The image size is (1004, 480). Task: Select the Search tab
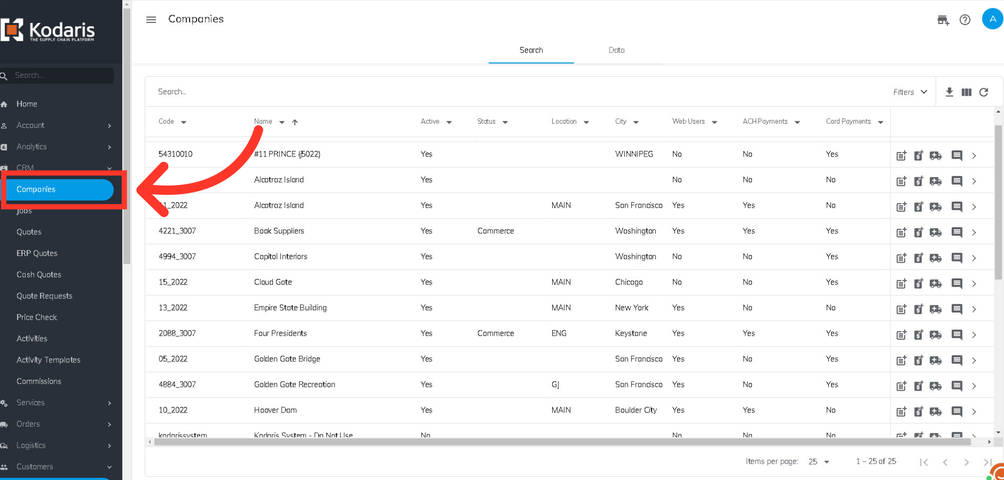click(x=531, y=50)
